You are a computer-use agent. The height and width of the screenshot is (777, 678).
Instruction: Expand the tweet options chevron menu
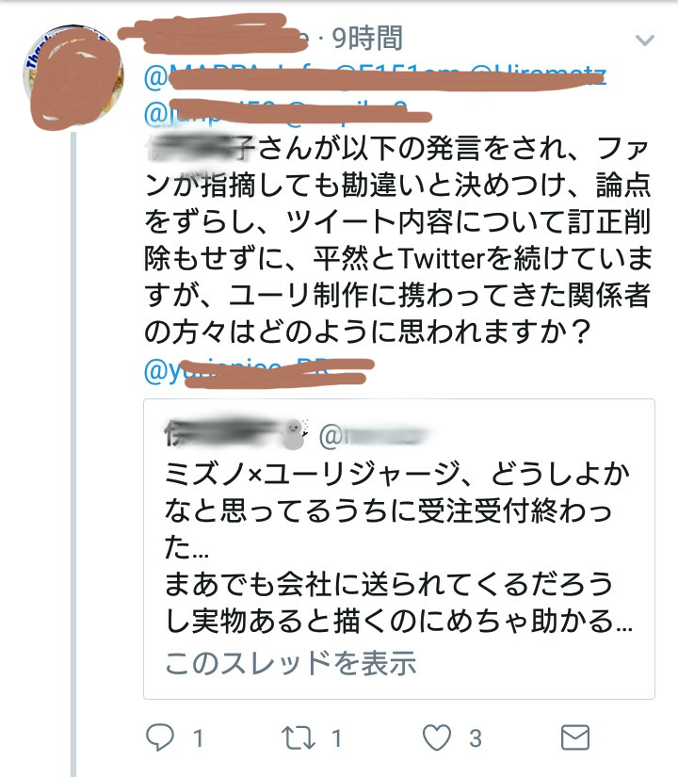[x=645, y=40]
